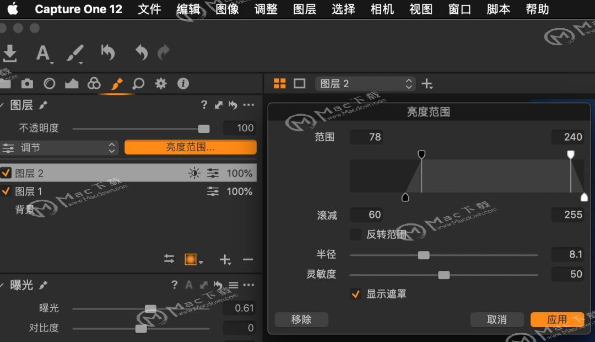
Task: Click the 取消 cancel button
Action: point(497,319)
